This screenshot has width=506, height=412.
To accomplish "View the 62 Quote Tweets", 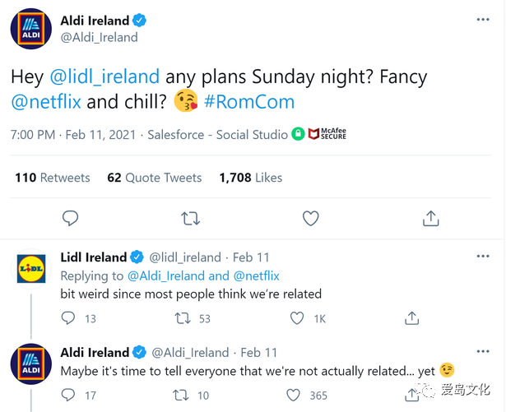I will 154,178.
